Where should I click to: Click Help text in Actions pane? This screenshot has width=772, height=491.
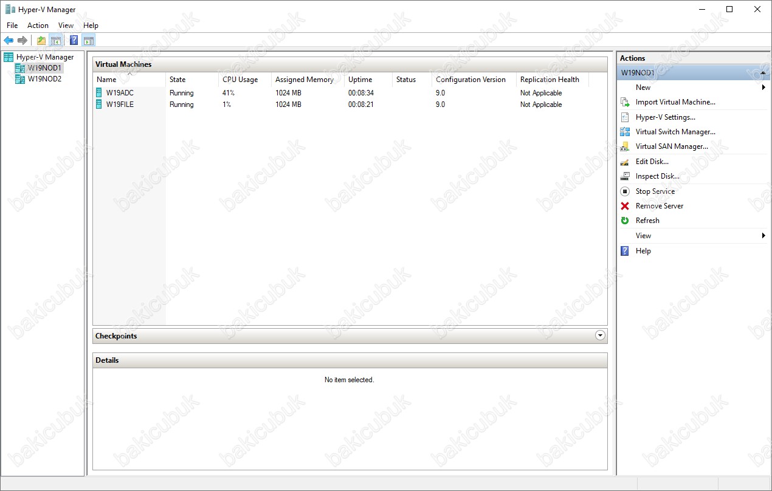tap(643, 251)
